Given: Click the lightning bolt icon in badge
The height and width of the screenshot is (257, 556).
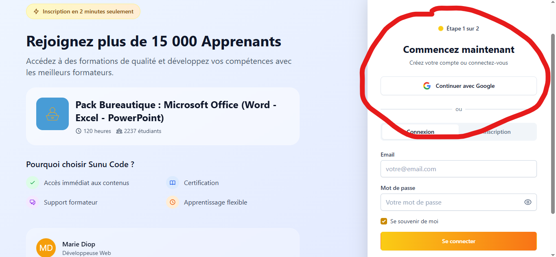Looking at the screenshot, I should 36,11.
